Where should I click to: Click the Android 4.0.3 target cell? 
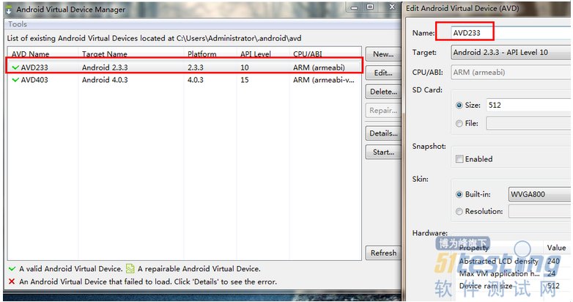coord(105,80)
